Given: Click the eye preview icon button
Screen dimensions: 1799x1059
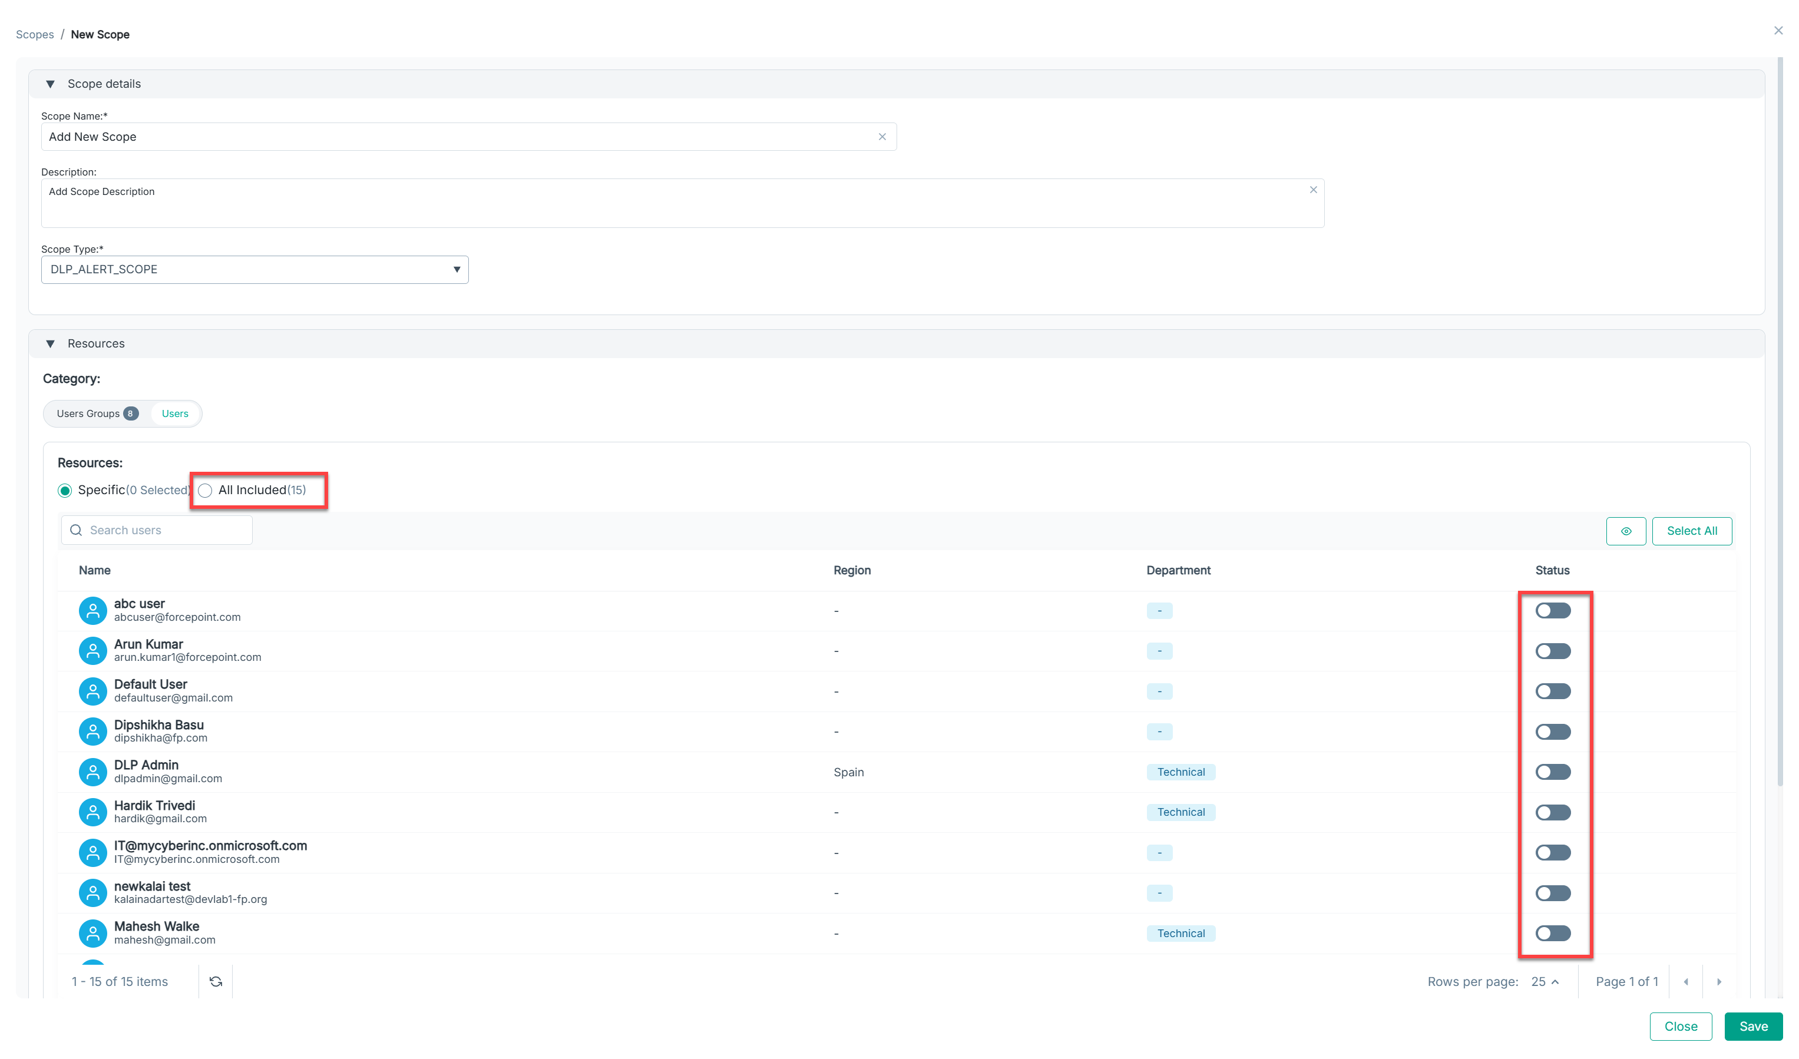Looking at the screenshot, I should click(1626, 531).
